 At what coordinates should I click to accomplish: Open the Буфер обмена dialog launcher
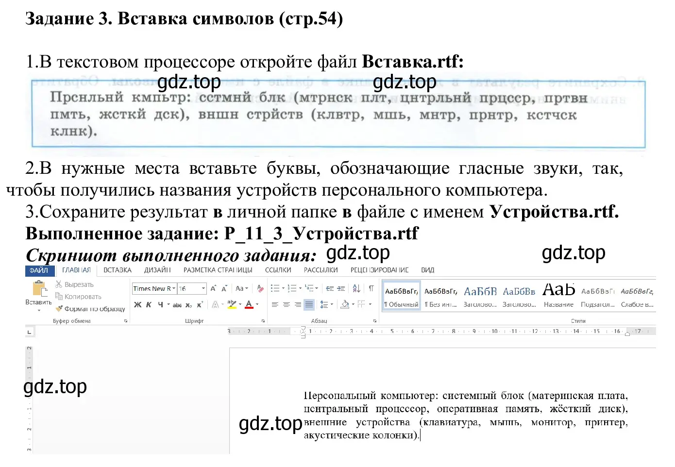(126, 321)
